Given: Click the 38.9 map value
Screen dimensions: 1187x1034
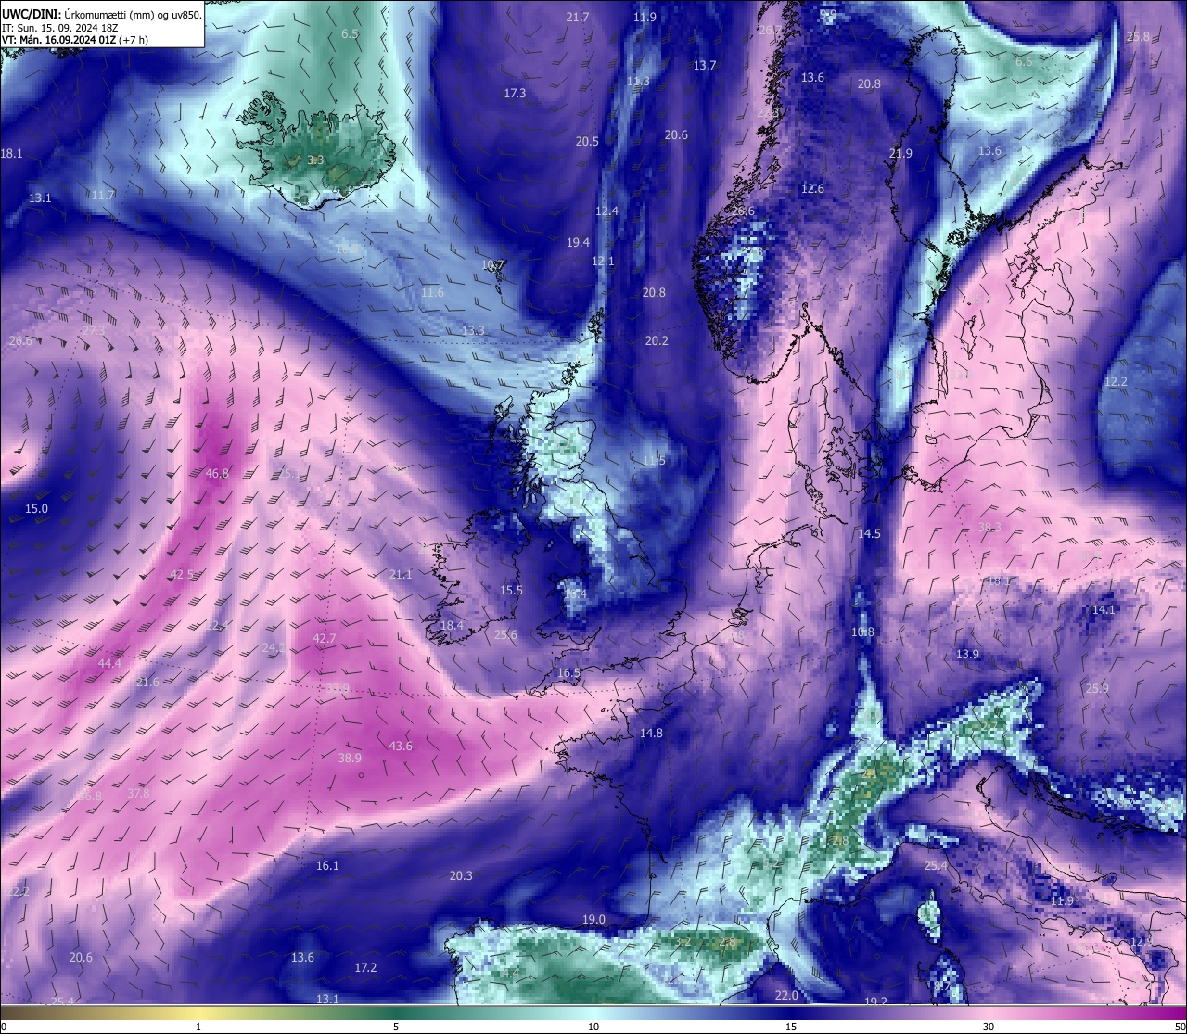Looking at the screenshot, I should (x=350, y=758).
